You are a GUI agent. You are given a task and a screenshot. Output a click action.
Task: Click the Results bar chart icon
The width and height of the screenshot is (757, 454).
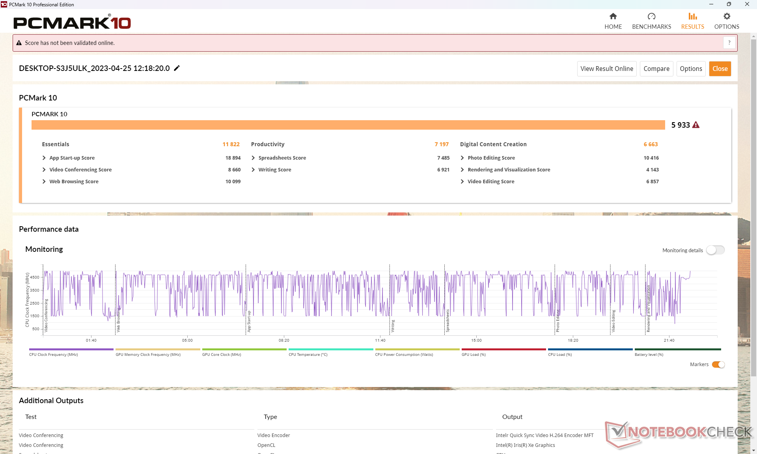[x=692, y=17]
